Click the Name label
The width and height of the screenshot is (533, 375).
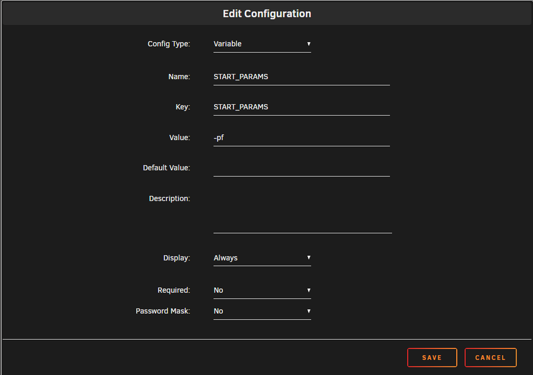click(x=179, y=77)
